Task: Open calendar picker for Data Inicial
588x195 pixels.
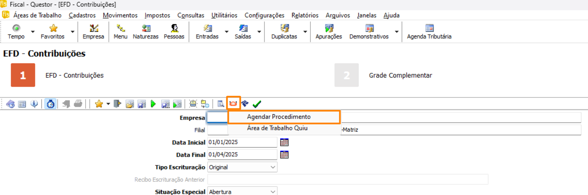Action: click(284, 142)
